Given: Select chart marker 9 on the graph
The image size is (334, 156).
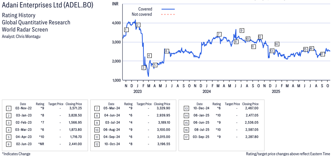Looking at the screenshot, I should (x=242, y=31).
